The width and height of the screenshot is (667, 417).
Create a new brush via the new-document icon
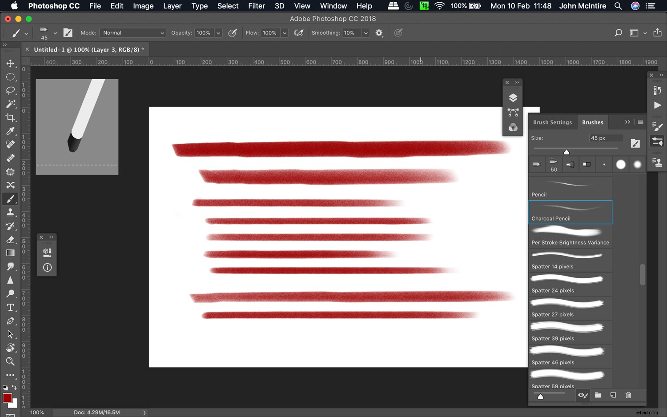(613, 395)
